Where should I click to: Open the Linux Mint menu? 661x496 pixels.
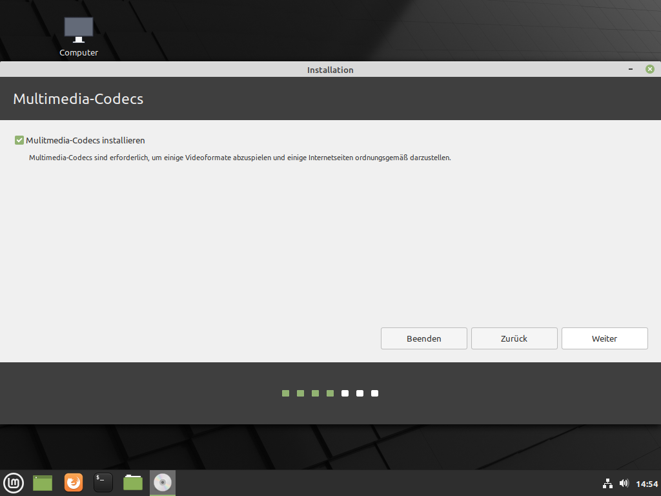click(14, 482)
